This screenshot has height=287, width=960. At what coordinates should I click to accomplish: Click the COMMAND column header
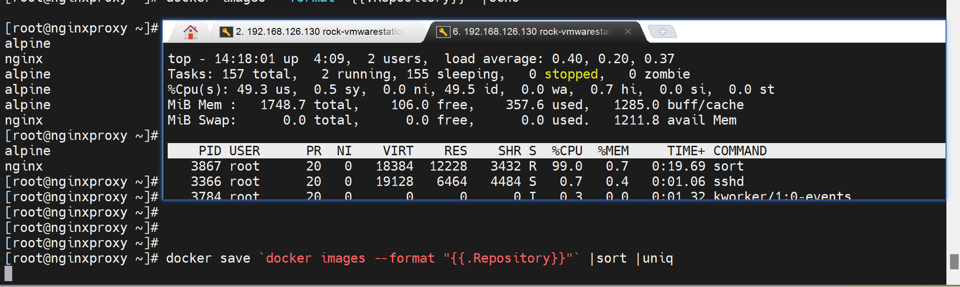(x=739, y=151)
